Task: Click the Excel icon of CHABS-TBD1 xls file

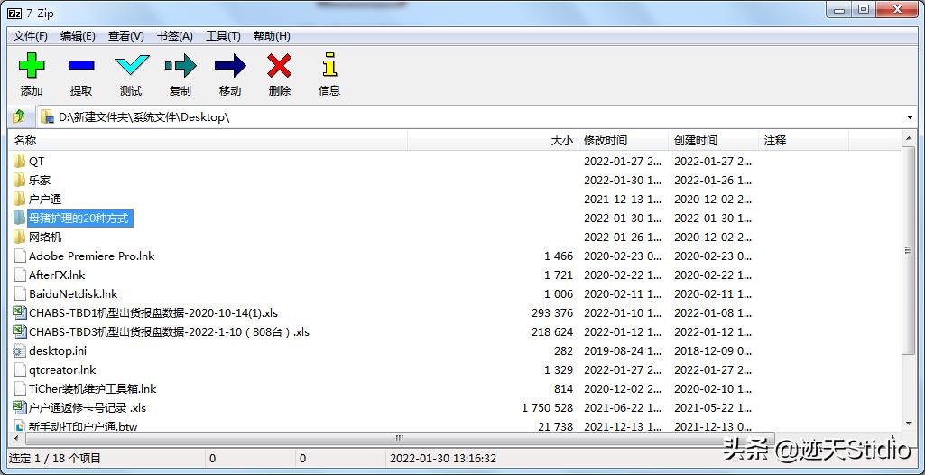Action: point(20,312)
